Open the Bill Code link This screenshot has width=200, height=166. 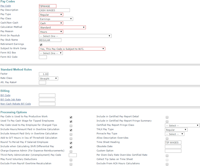coord(5,96)
